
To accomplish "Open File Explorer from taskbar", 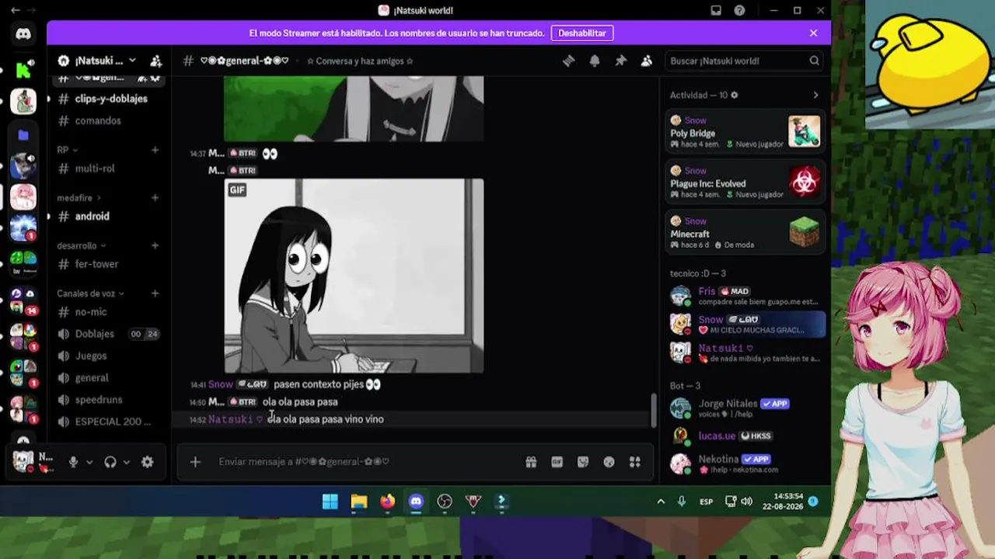I will tap(359, 502).
